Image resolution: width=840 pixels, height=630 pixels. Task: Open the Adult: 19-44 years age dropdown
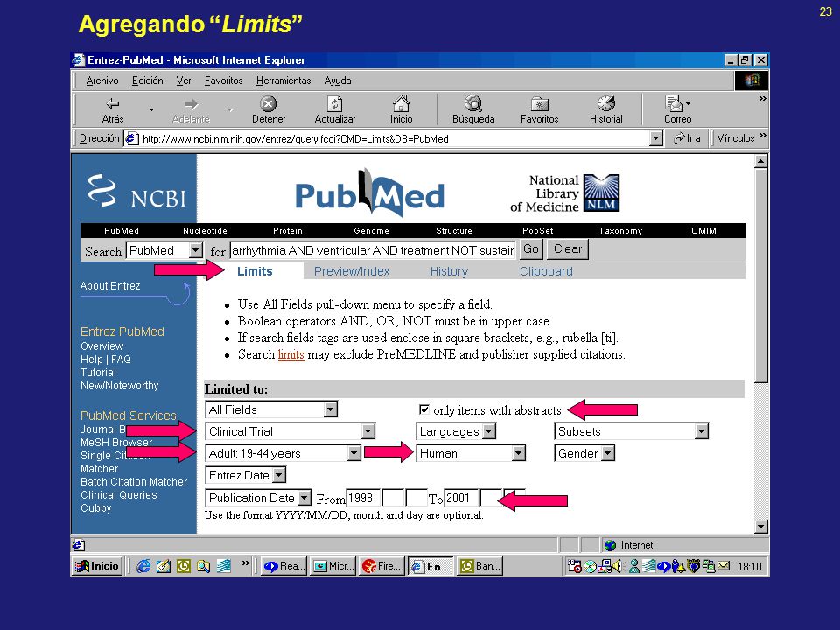point(283,454)
